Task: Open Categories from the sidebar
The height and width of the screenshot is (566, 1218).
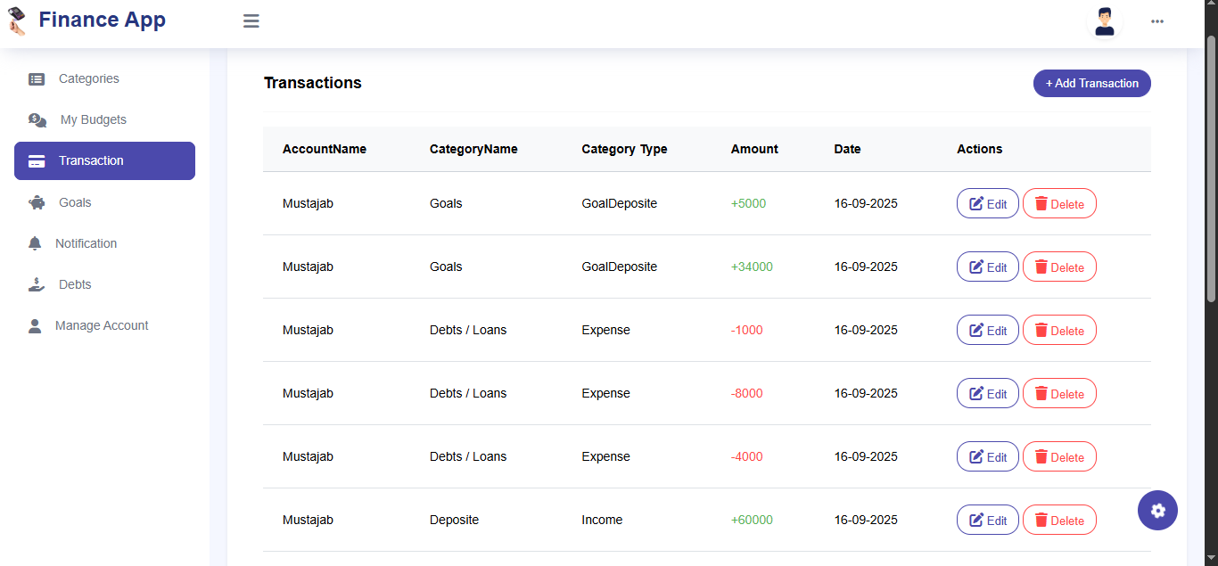Action: 88,78
